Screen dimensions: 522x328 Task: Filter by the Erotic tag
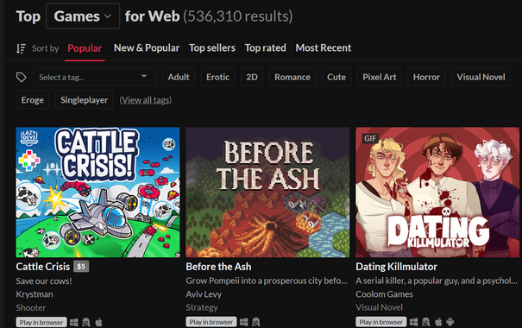click(217, 77)
